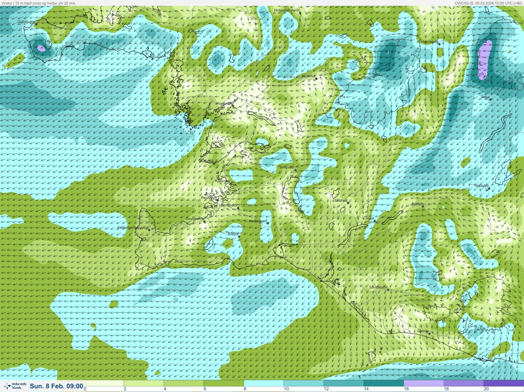The width and height of the screenshot is (524, 392).
Task: Select the 8–10 m/s light cyan legend swatch
Action: pos(264,383)
